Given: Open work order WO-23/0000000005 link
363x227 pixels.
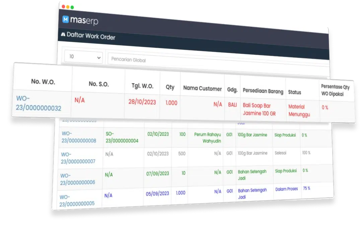Looking at the screenshot, I should (x=77, y=201).
